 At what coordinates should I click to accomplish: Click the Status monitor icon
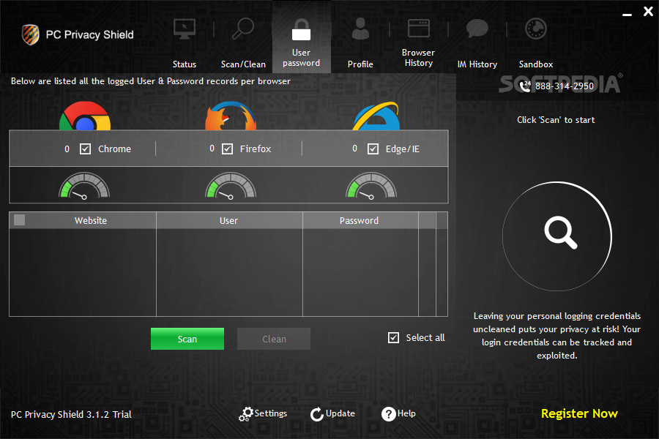pyautogui.click(x=184, y=29)
